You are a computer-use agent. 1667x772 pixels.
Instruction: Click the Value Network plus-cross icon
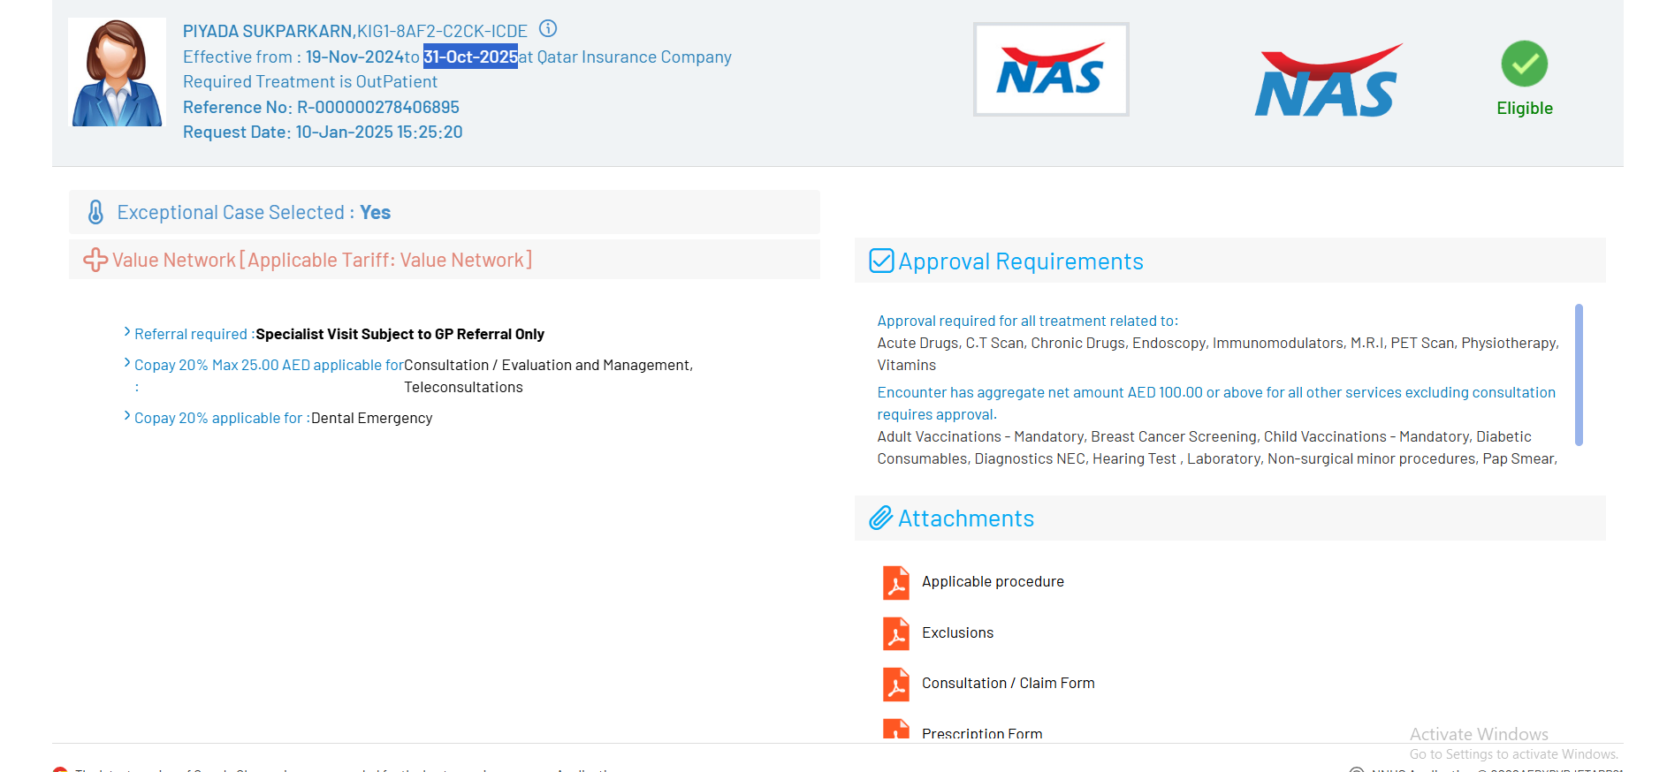click(95, 260)
